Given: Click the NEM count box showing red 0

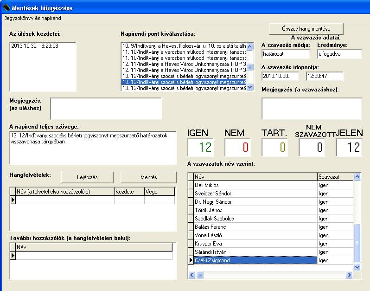Looking at the screenshot, I should coord(237,148).
